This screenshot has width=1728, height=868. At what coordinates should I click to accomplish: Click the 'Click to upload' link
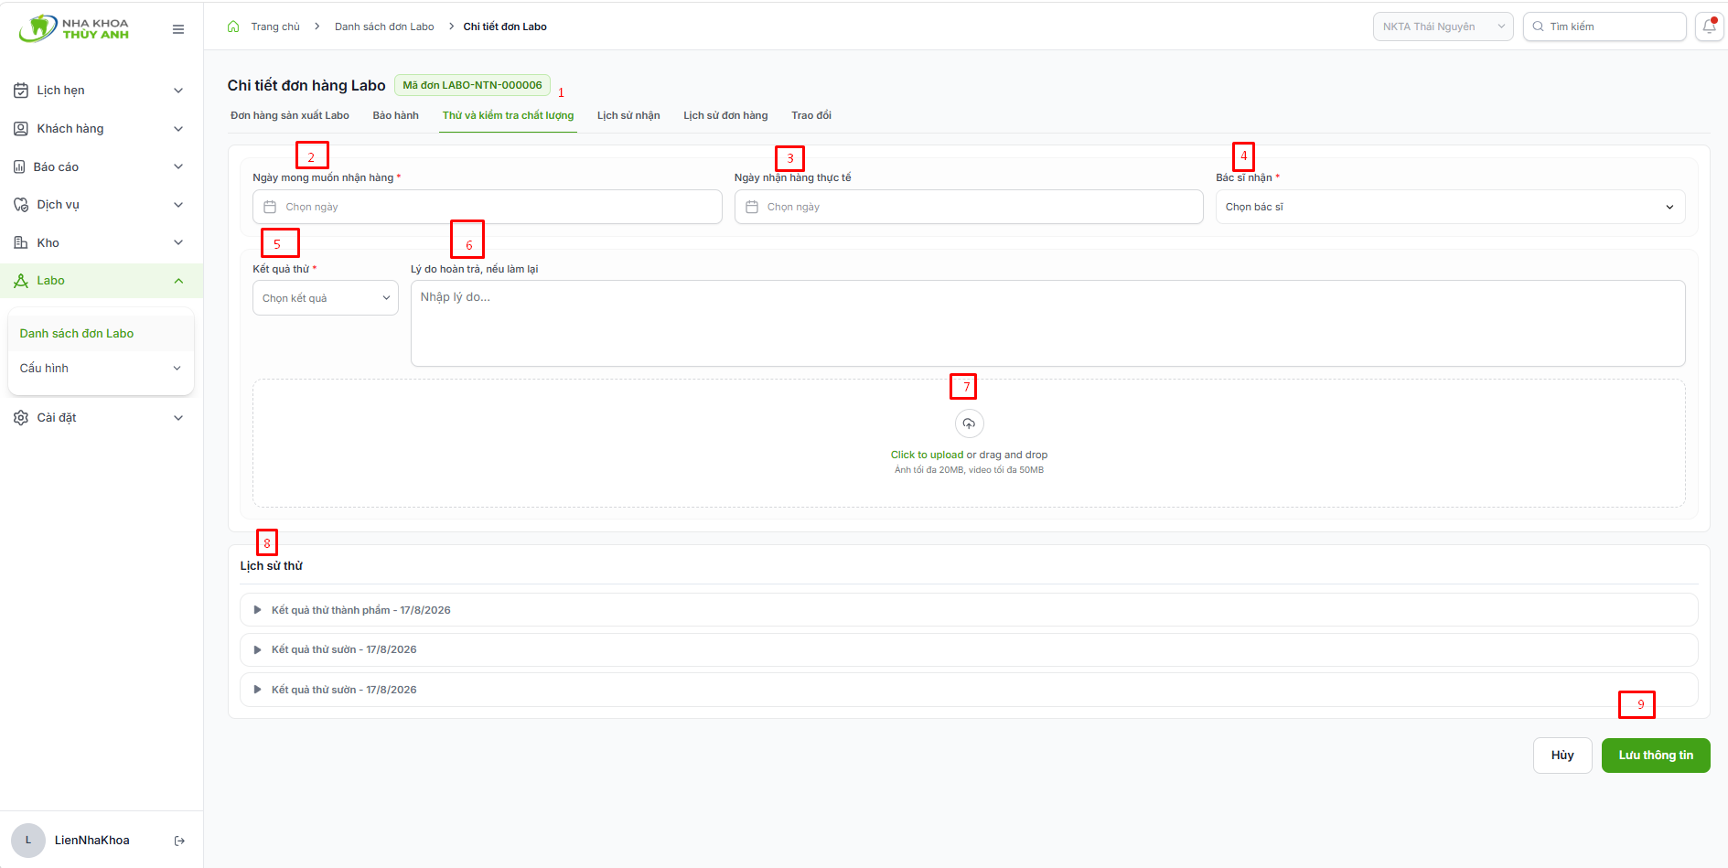927,455
